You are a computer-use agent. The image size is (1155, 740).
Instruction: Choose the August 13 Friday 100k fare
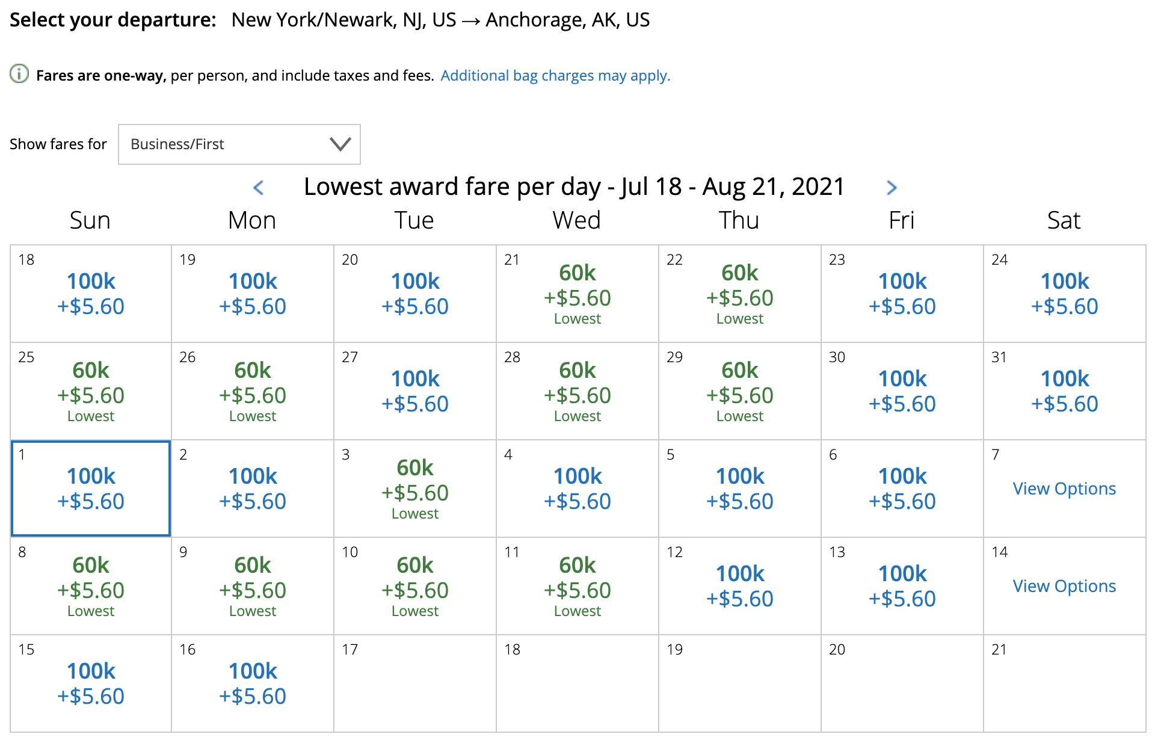point(902,587)
